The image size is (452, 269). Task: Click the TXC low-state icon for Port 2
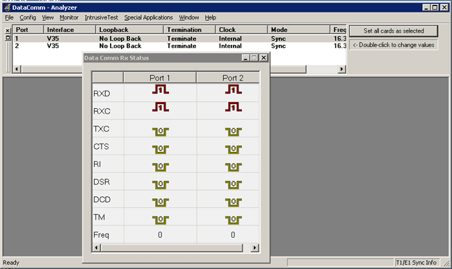coord(234,132)
